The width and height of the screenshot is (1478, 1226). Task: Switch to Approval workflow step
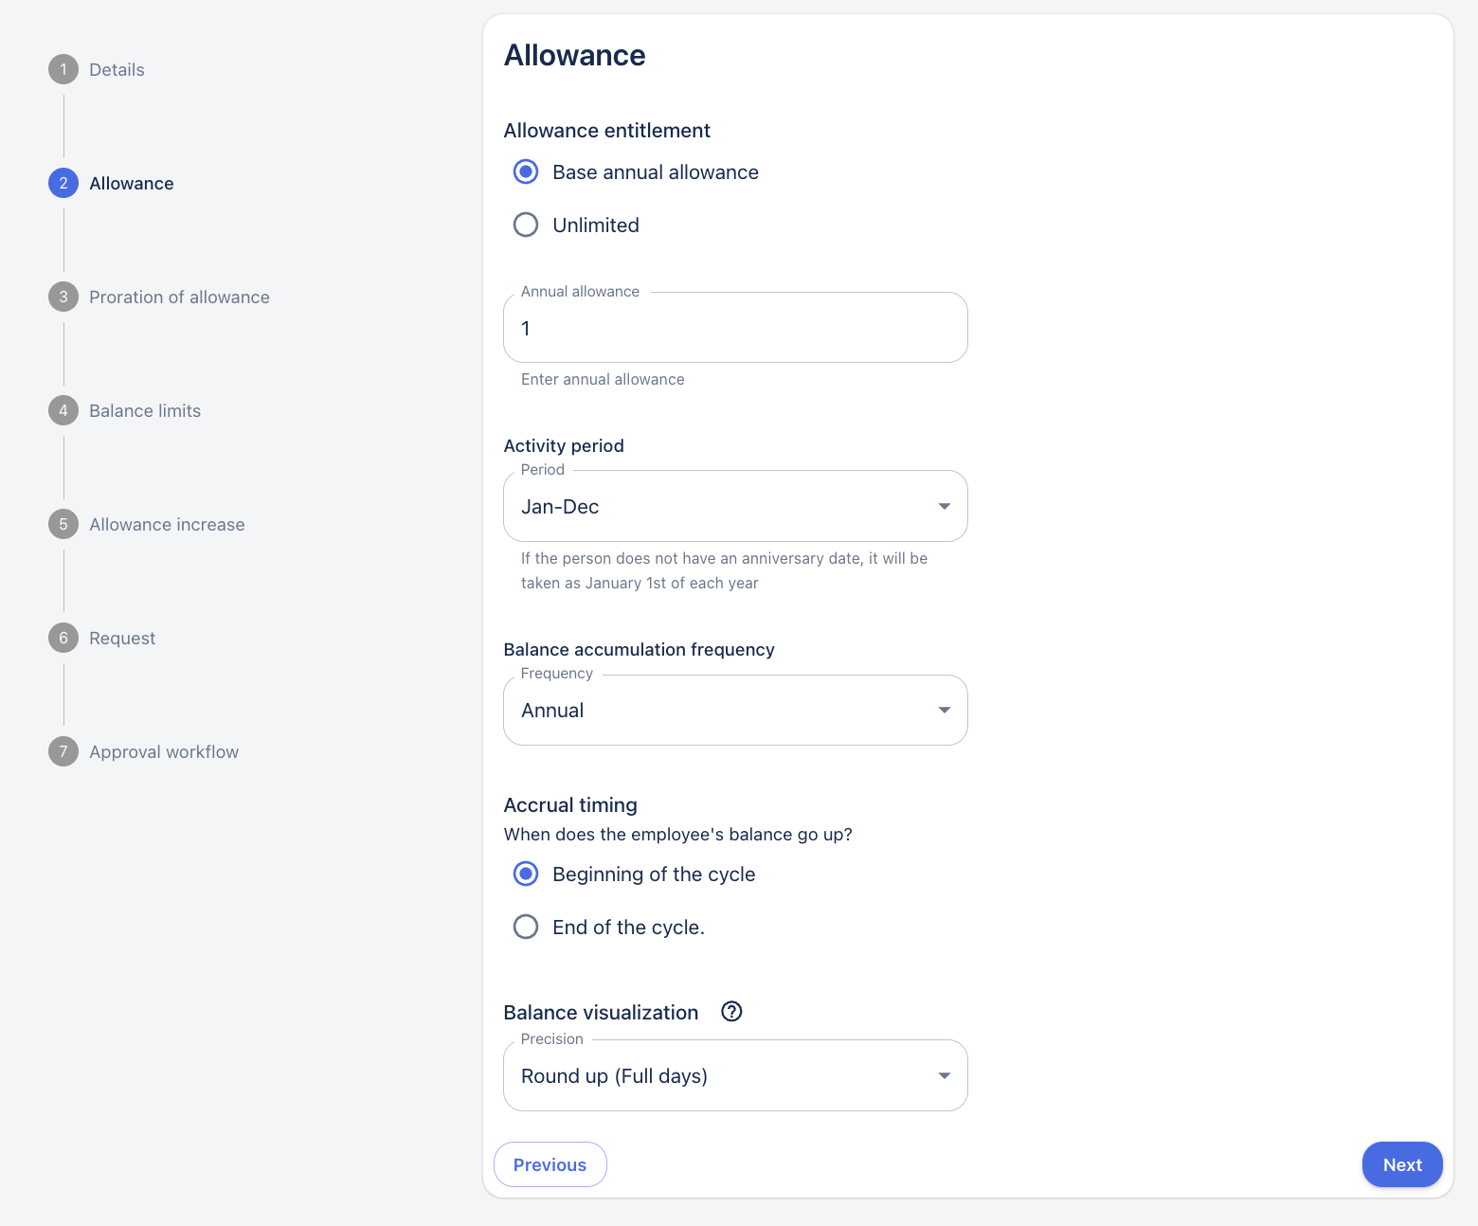[164, 751]
